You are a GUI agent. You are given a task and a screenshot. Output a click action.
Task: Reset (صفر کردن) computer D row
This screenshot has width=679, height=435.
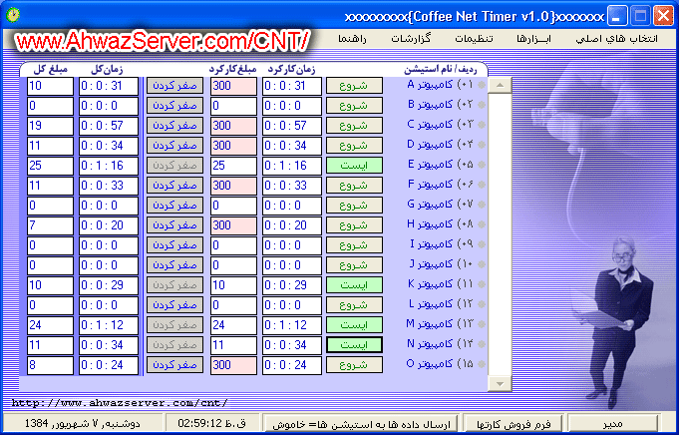coord(174,146)
